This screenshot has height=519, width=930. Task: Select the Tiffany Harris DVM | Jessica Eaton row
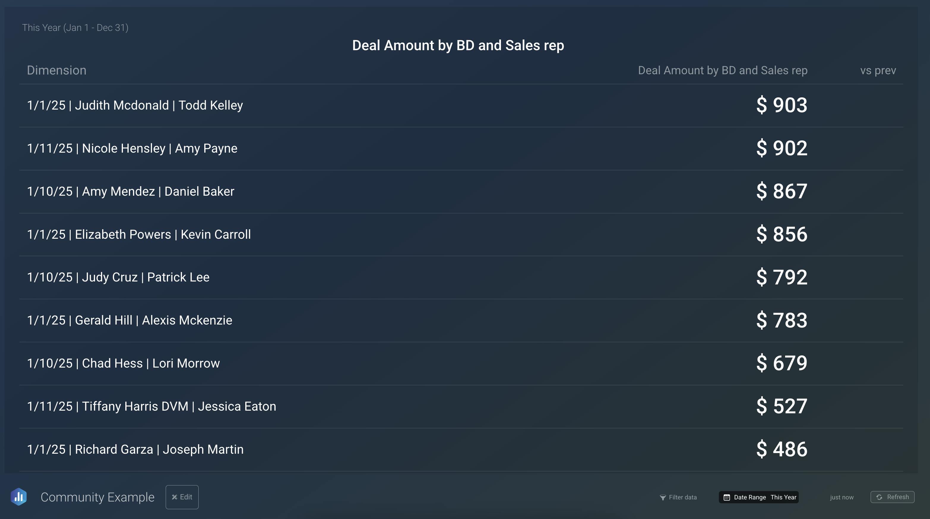tap(152, 406)
